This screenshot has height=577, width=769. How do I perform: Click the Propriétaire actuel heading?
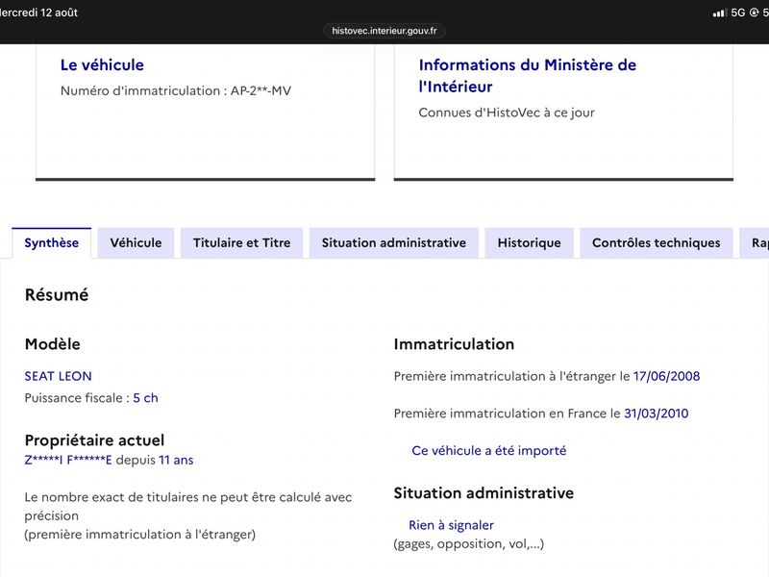[94, 440]
